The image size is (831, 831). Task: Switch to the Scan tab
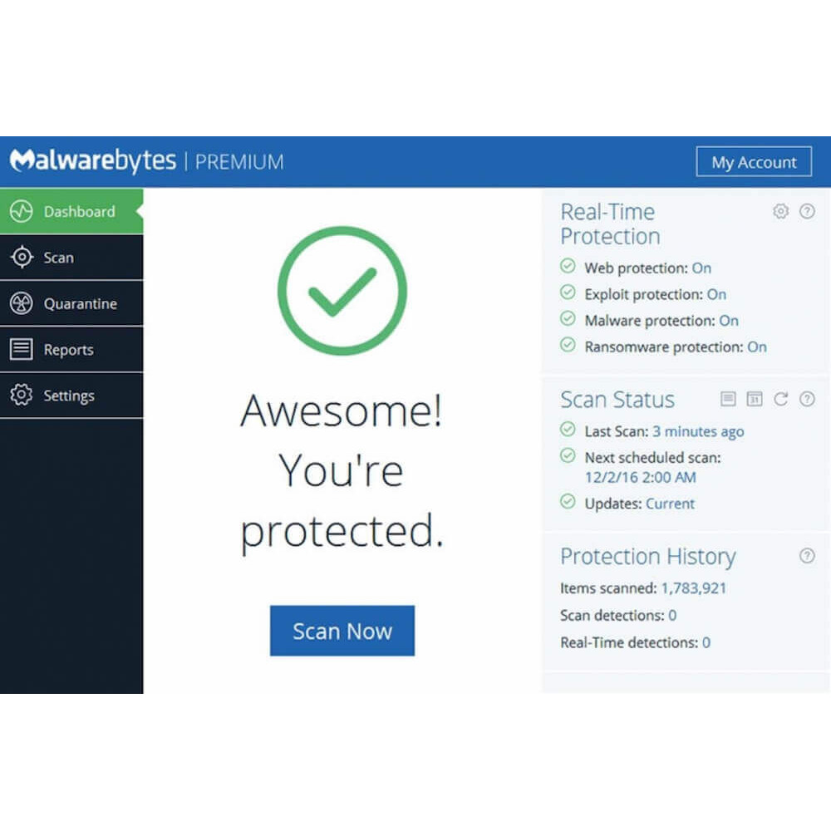tap(71, 258)
